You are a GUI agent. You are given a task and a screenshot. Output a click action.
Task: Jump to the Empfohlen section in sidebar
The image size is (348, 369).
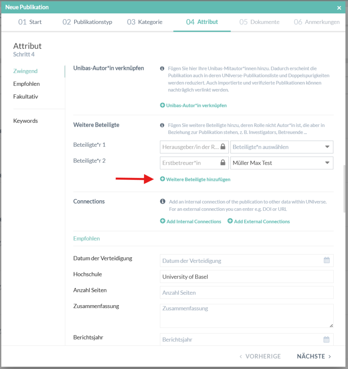(26, 84)
